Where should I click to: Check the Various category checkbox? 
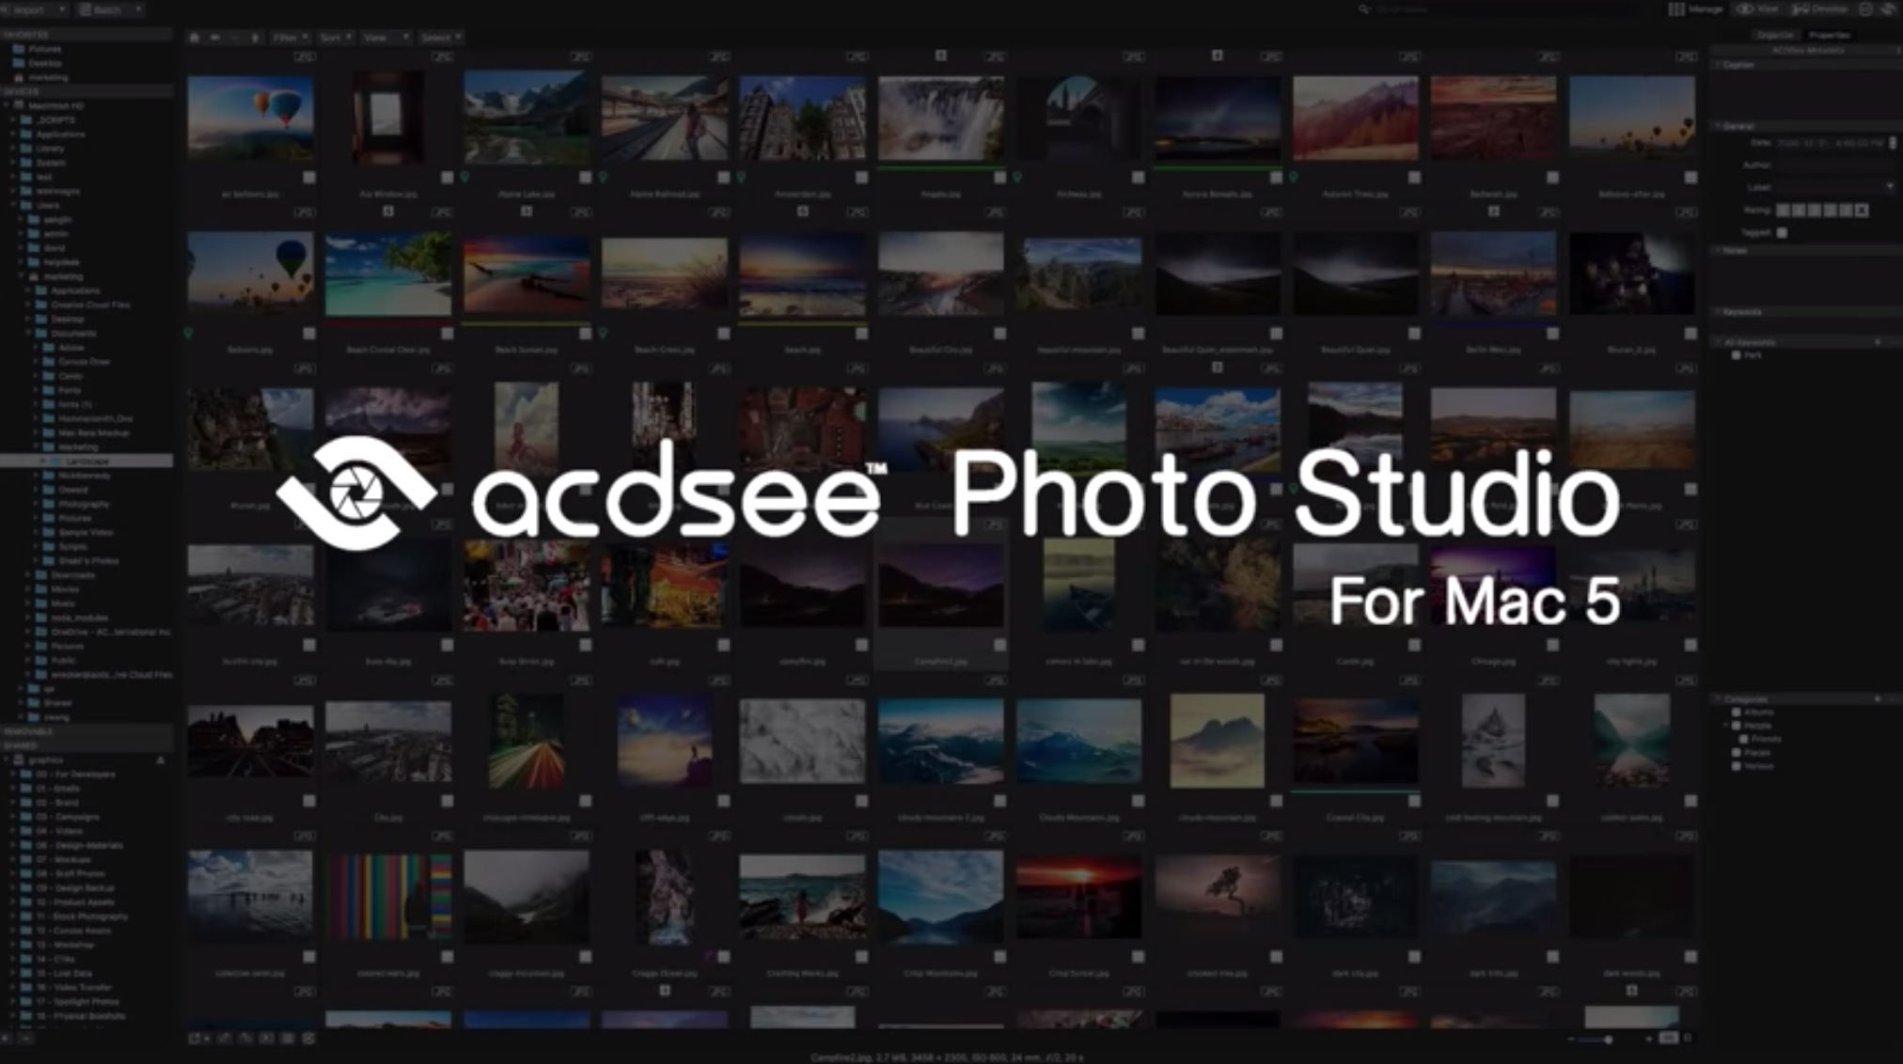pos(1736,766)
